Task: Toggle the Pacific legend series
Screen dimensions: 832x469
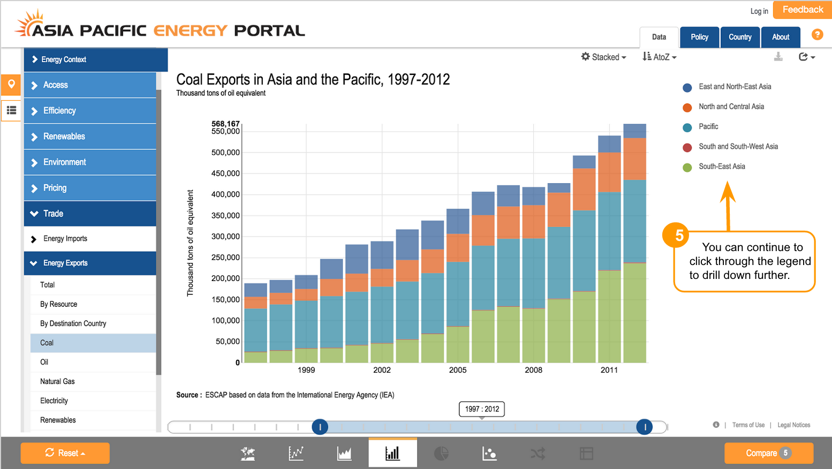Action: [x=708, y=127]
